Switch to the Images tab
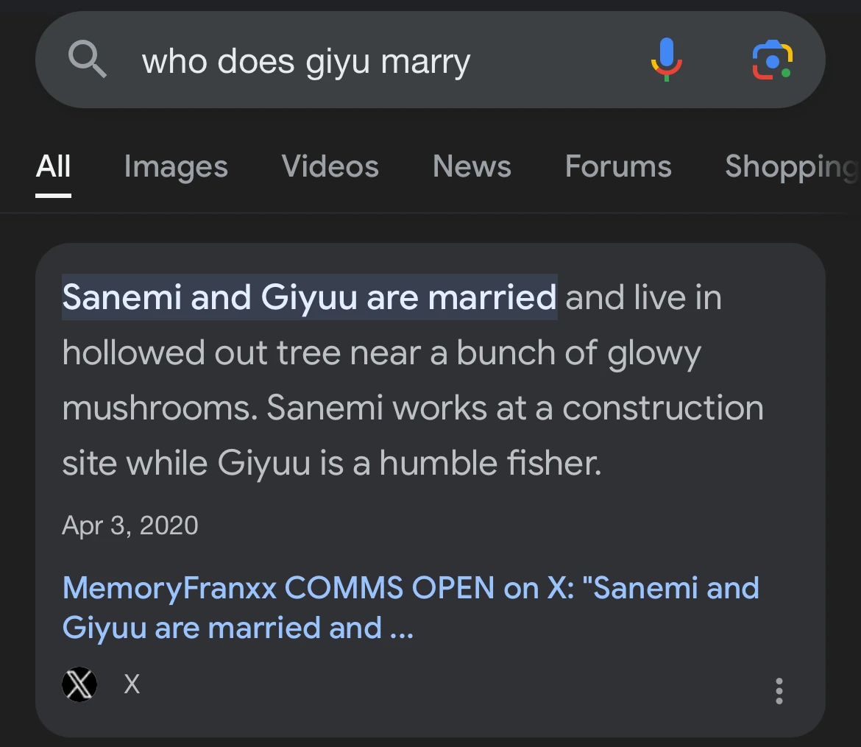The height and width of the screenshot is (747, 861). 175,167
